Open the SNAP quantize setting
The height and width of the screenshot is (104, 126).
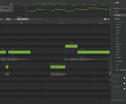pyautogui.click(x=36, y=19)
